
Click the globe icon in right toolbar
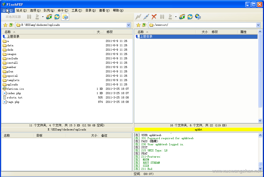(x=198, y=17)
